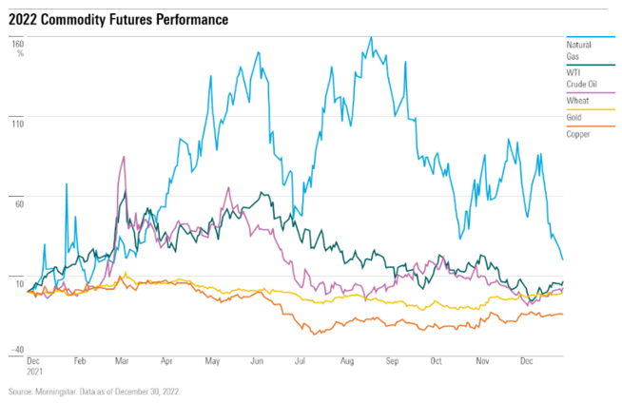Select the WTI Crude Oil legend entry

click(x=581, y=77)
